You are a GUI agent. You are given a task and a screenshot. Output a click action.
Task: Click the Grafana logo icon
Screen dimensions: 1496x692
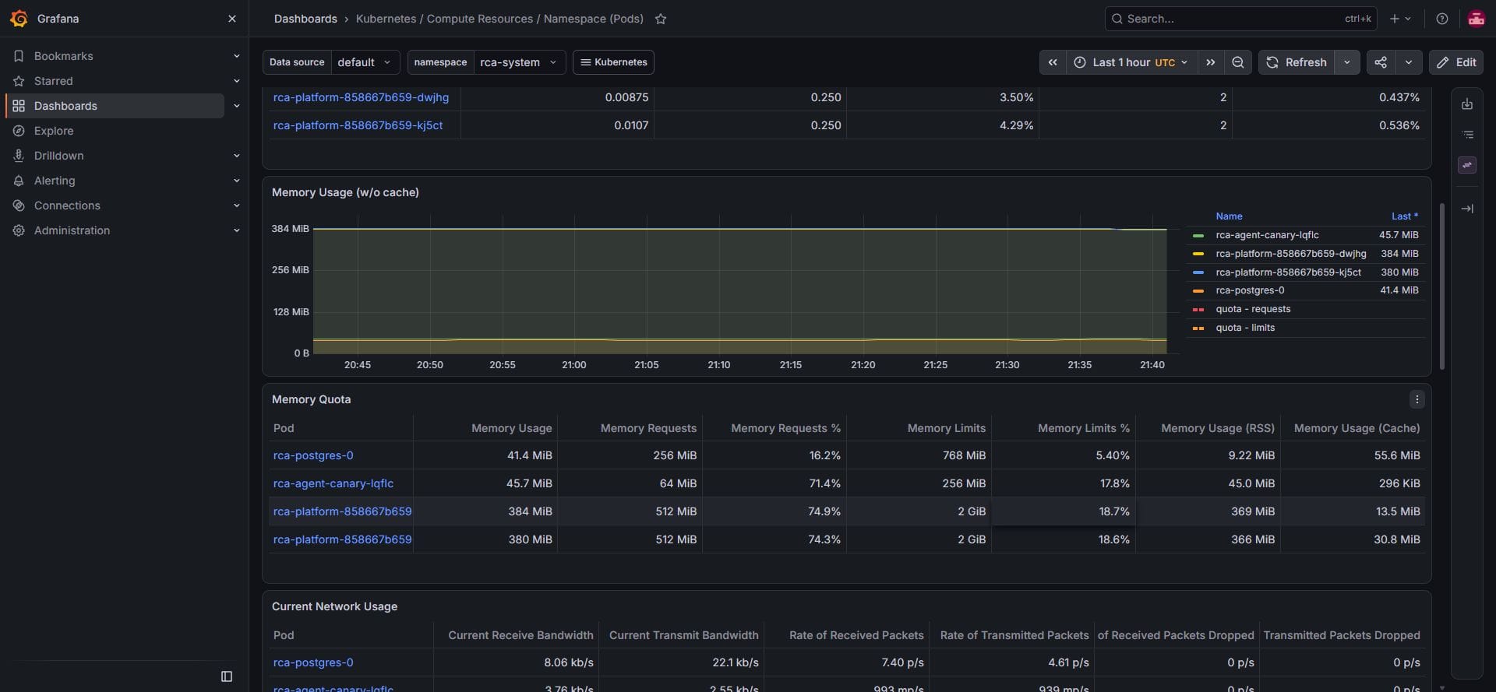(19, 19)
